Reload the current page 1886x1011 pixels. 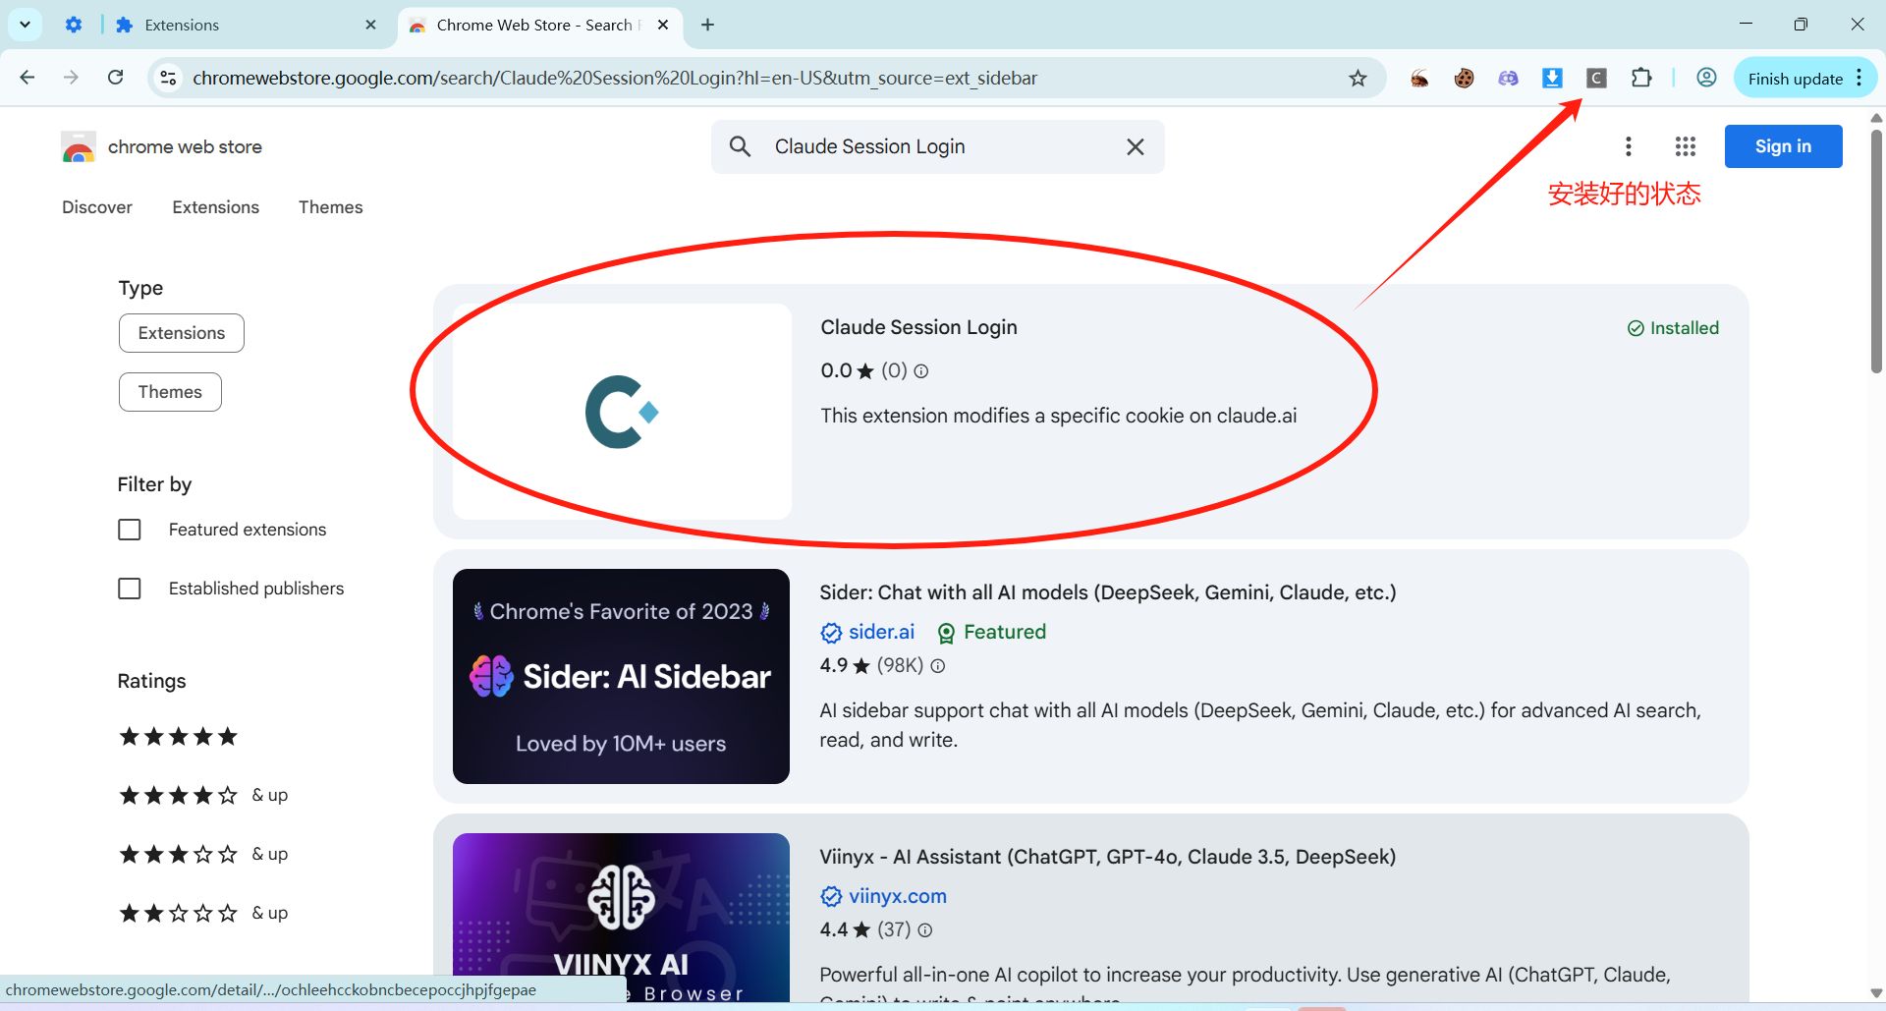coord(115,78)
